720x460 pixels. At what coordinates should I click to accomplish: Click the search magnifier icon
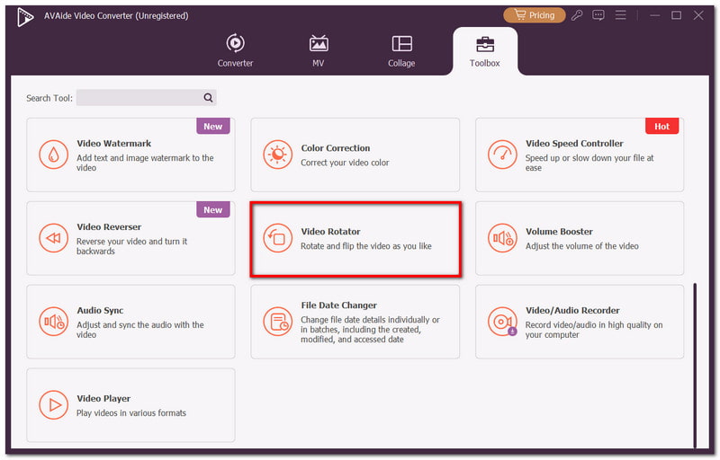(x=208, y=98)
